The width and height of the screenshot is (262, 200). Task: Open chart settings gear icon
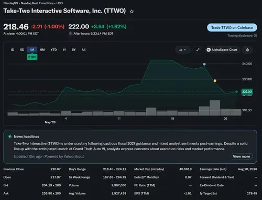(247, 50)
